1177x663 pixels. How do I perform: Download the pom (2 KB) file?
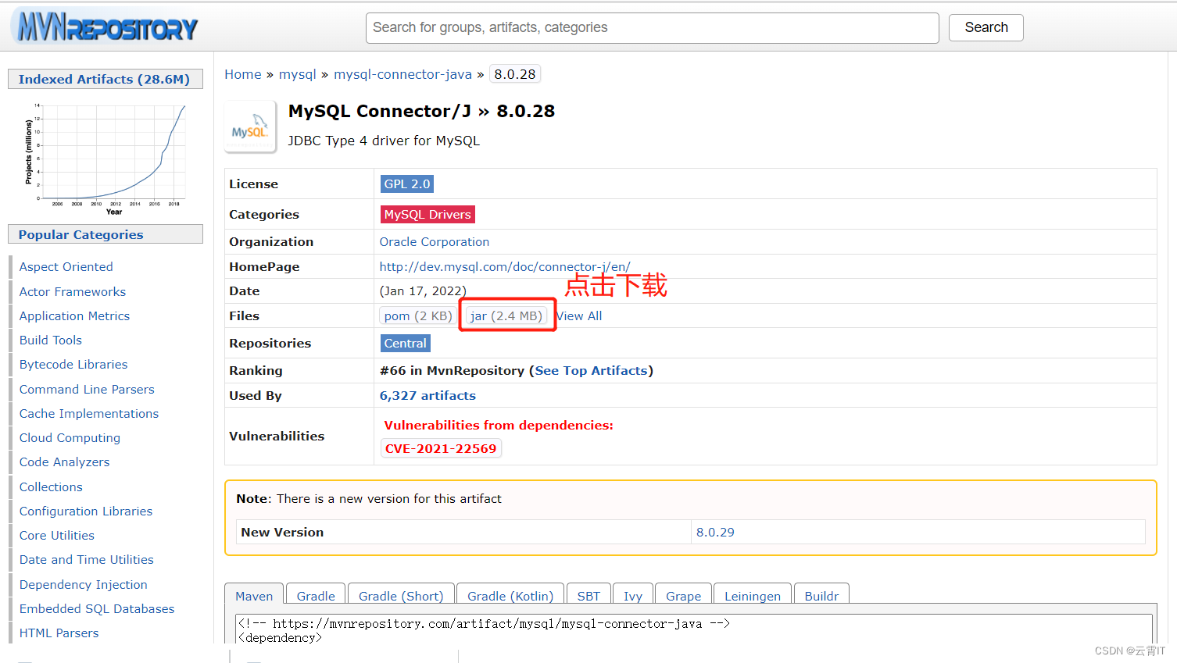pyautogui.click(x=418, y=315)
